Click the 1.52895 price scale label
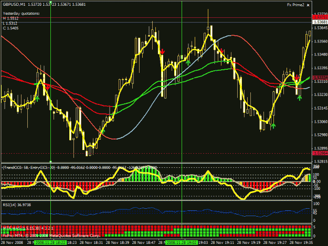This screenshot has width=328, height=246. coord(321,148)
